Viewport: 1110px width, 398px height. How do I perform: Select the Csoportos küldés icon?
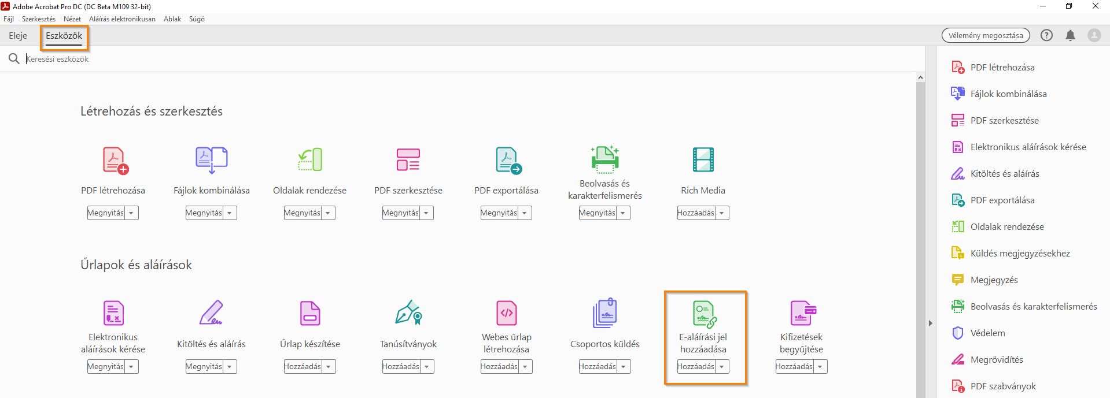click(605, 313)
